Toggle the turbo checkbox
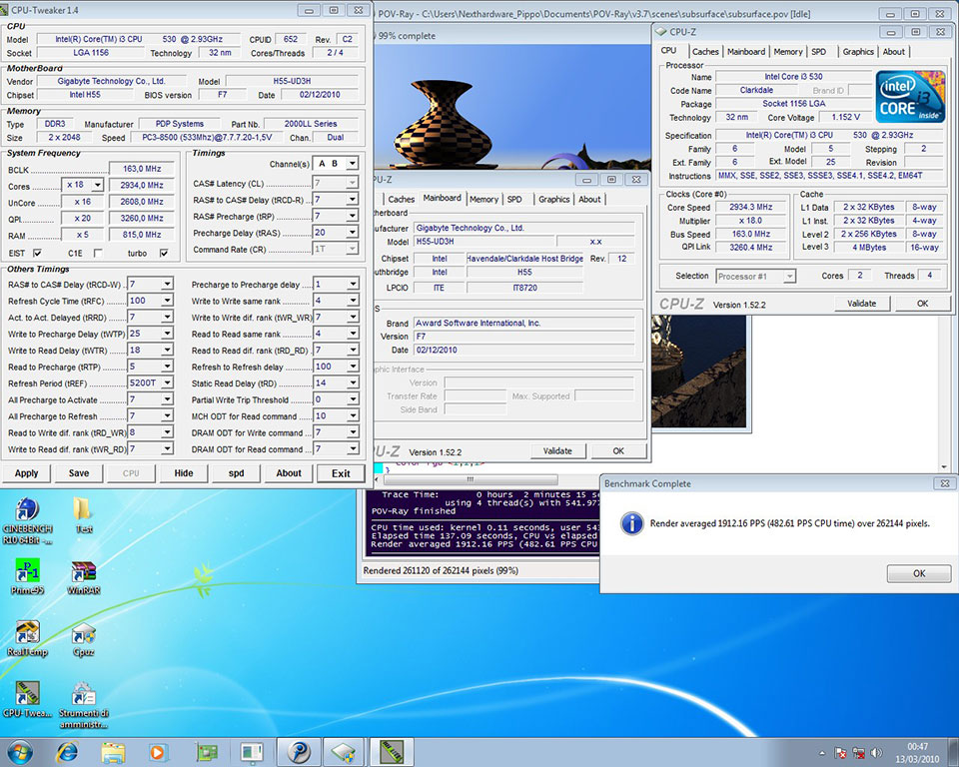959x767 pixels. click(x=164, y=254)
